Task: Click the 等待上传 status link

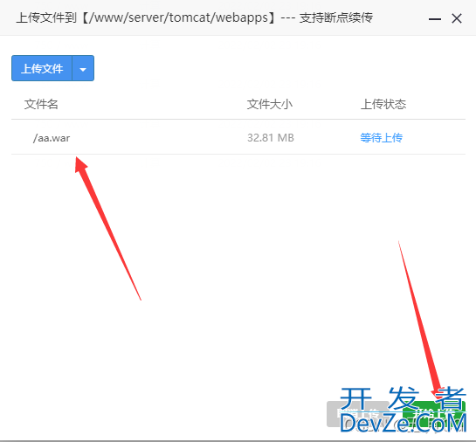Action: click(382, 138)
